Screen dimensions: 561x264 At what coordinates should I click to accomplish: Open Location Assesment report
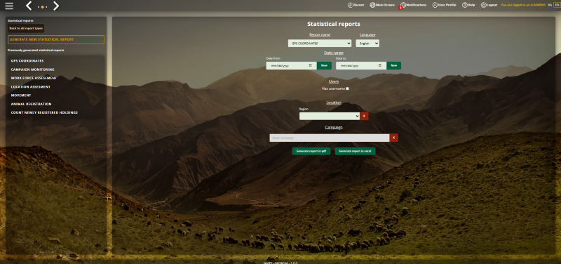(30, 86)
